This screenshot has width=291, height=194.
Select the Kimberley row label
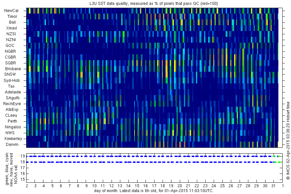pos(13,139)
